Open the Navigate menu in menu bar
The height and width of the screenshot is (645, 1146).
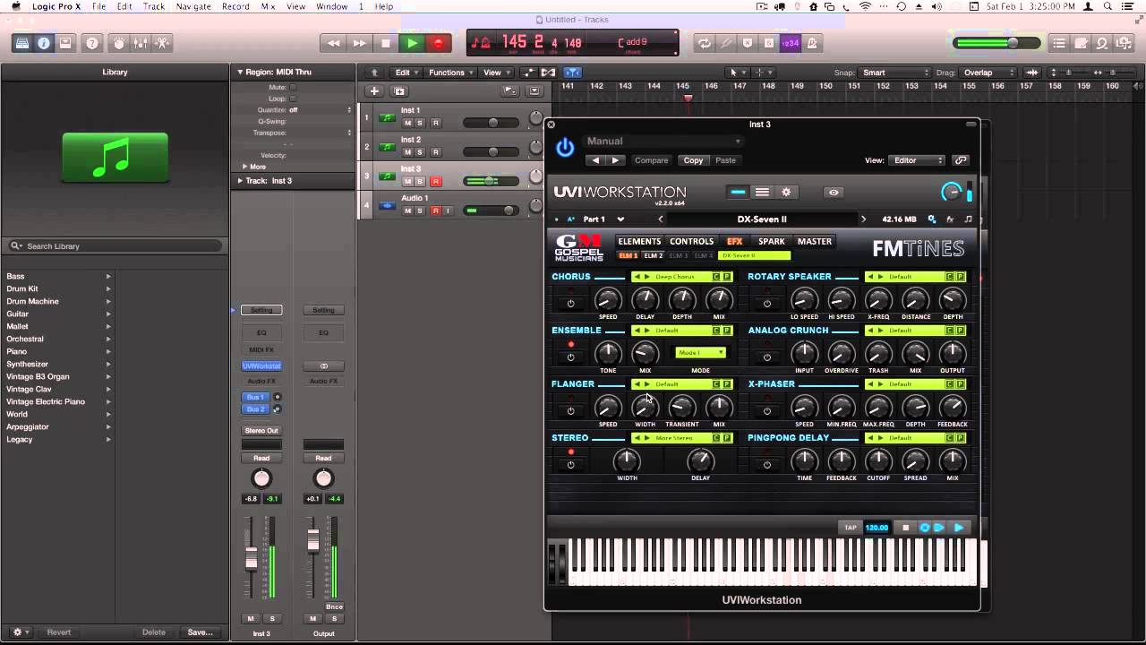193,6
